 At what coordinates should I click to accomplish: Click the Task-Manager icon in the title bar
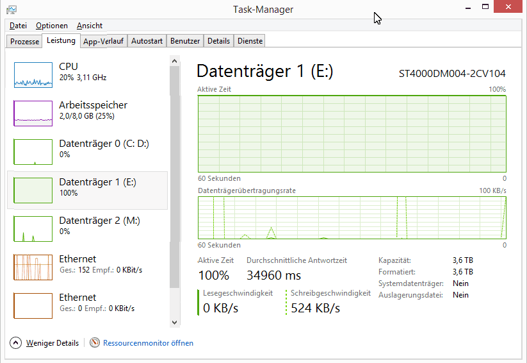click(x=12, y=10)
